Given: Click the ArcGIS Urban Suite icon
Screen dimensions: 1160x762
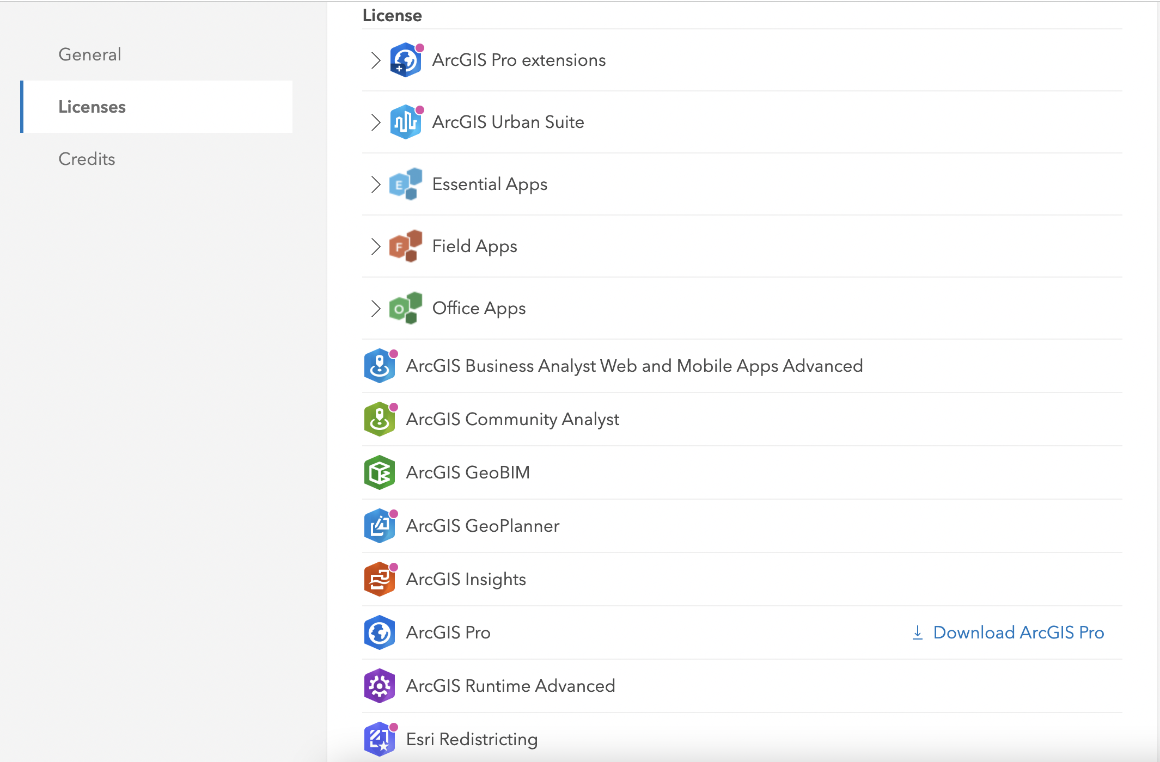Looking at the screenshot, I should (x=406, y=122).
